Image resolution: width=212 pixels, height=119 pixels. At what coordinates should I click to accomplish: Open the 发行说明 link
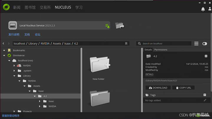[14, 34]
